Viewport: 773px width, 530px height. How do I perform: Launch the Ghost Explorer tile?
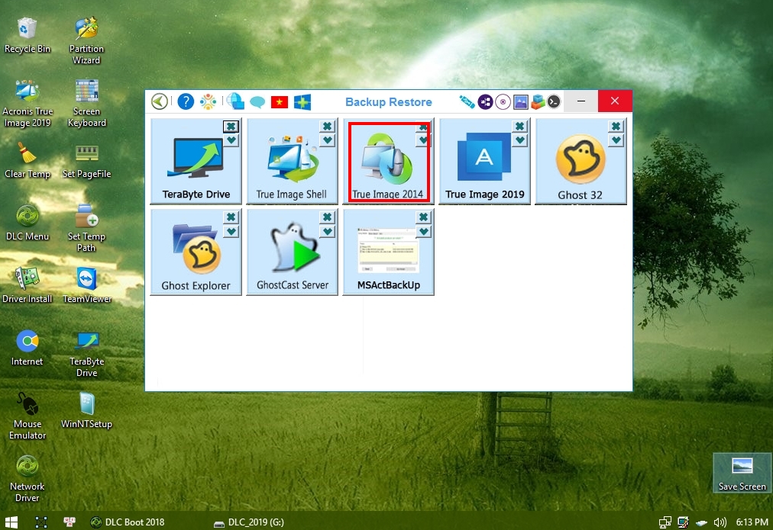196,252
